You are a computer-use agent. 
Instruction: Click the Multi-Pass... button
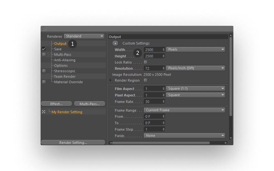90,104
